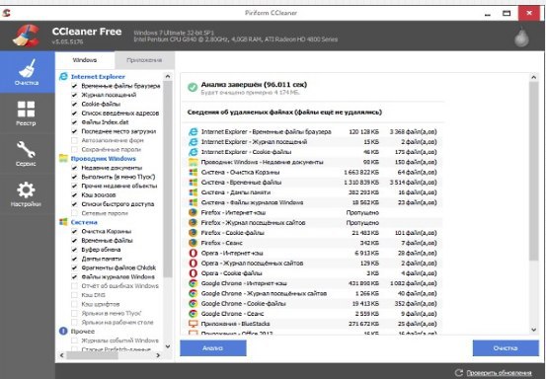
Task: Open the Очистка cleaner section in sidebar
Action: click(27, 72)
